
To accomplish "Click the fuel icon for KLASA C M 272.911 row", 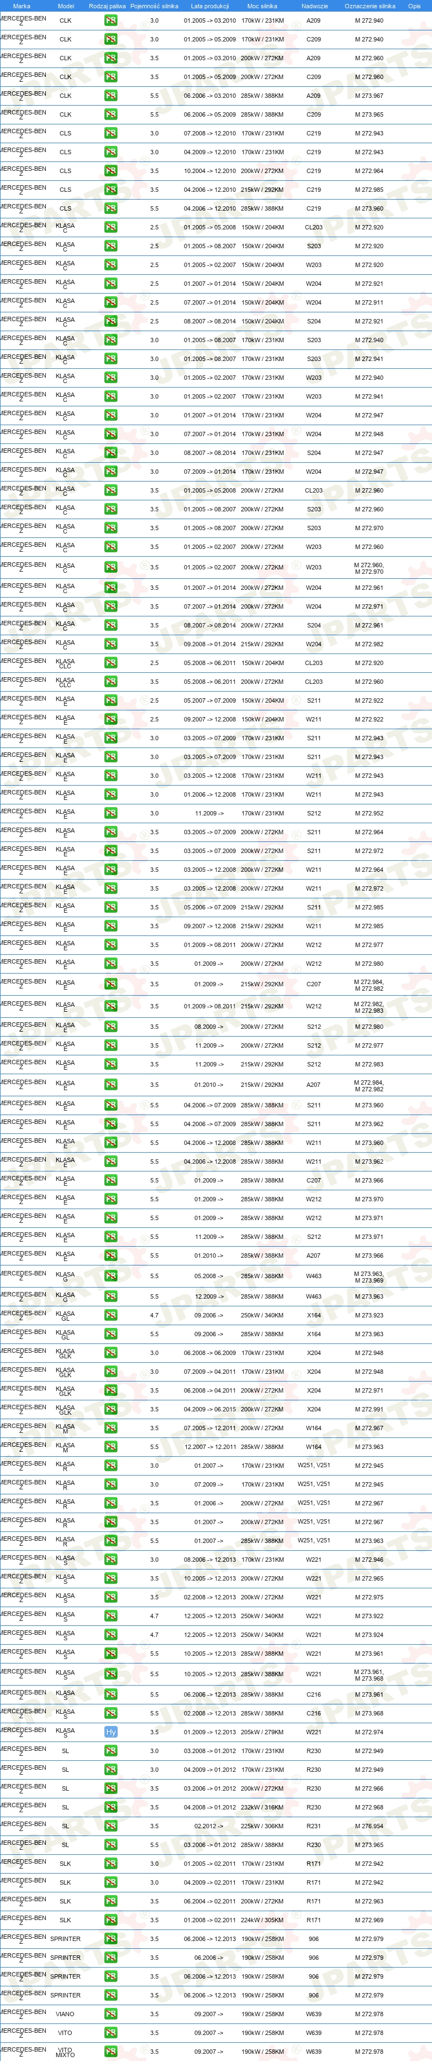I will pyautogui.click(x=110, y=303).
